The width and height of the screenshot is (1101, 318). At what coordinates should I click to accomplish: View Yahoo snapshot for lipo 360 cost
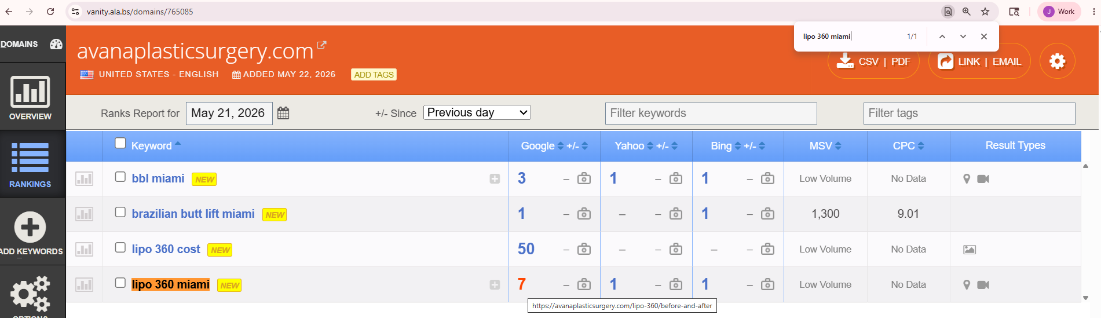(x=676, y=249)
